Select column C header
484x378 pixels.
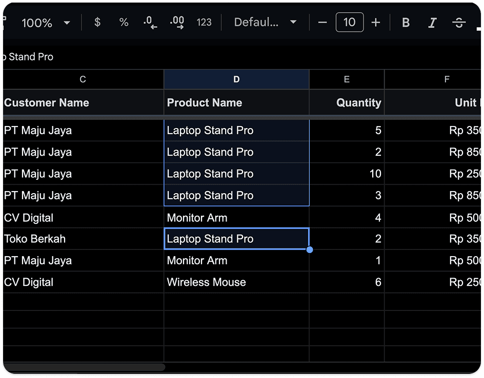[83, 79]
